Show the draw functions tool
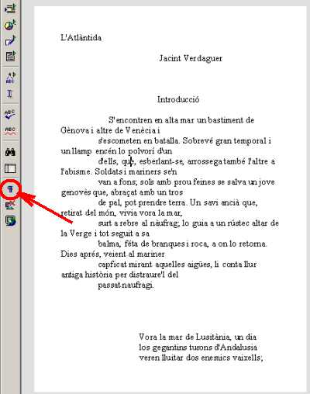The image size is (310, 394). [x=10, y=40]
